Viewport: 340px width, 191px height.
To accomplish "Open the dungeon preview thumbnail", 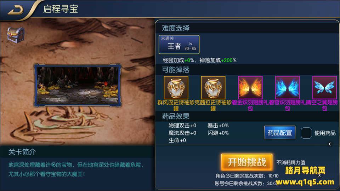I will coord(78,85).
